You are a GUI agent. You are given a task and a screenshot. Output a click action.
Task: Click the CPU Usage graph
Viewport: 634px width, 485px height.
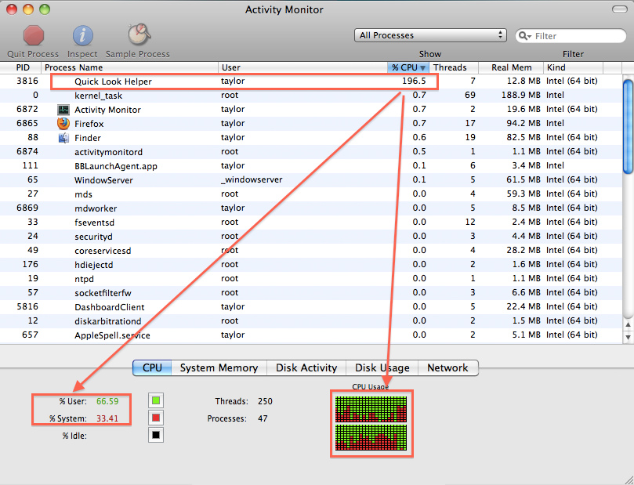(371, 423)
